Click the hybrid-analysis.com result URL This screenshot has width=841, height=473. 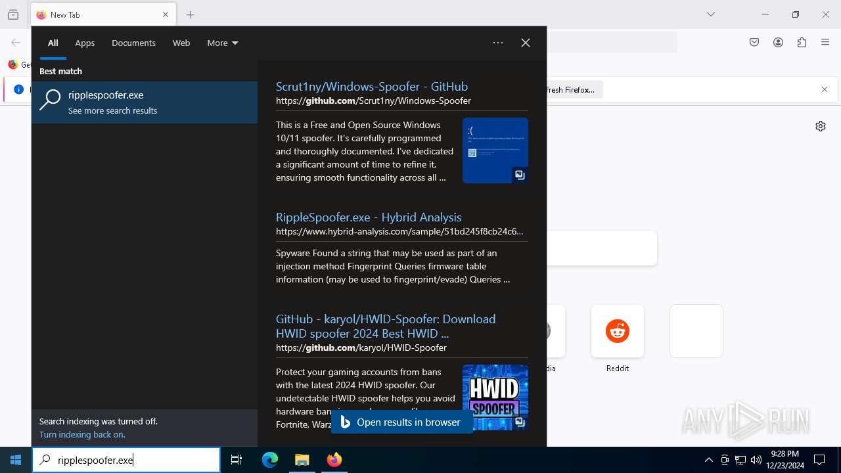(x=399, y=231)
